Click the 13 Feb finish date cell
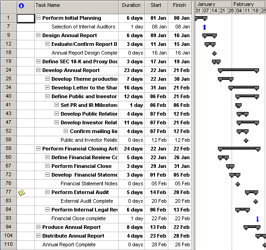The width and height of the screenshot is (266, 250). (180, 210)
